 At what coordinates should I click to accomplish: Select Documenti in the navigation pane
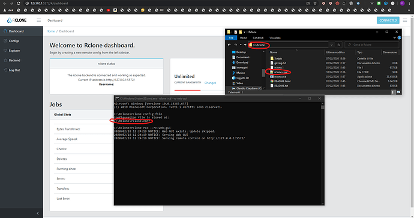pyautogui.click(x=241, y=57)
